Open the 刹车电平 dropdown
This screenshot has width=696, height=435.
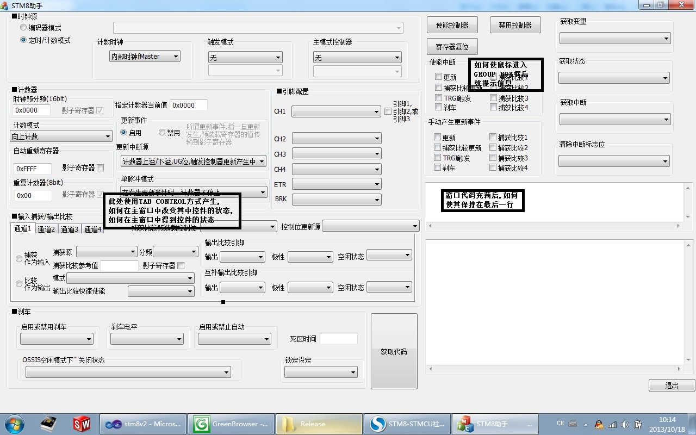pos(147,339)
